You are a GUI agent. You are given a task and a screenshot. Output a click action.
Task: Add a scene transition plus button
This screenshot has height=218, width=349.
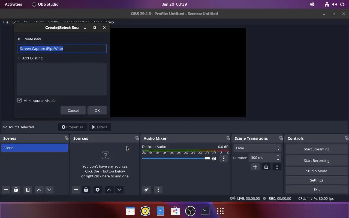pos(255,167)
